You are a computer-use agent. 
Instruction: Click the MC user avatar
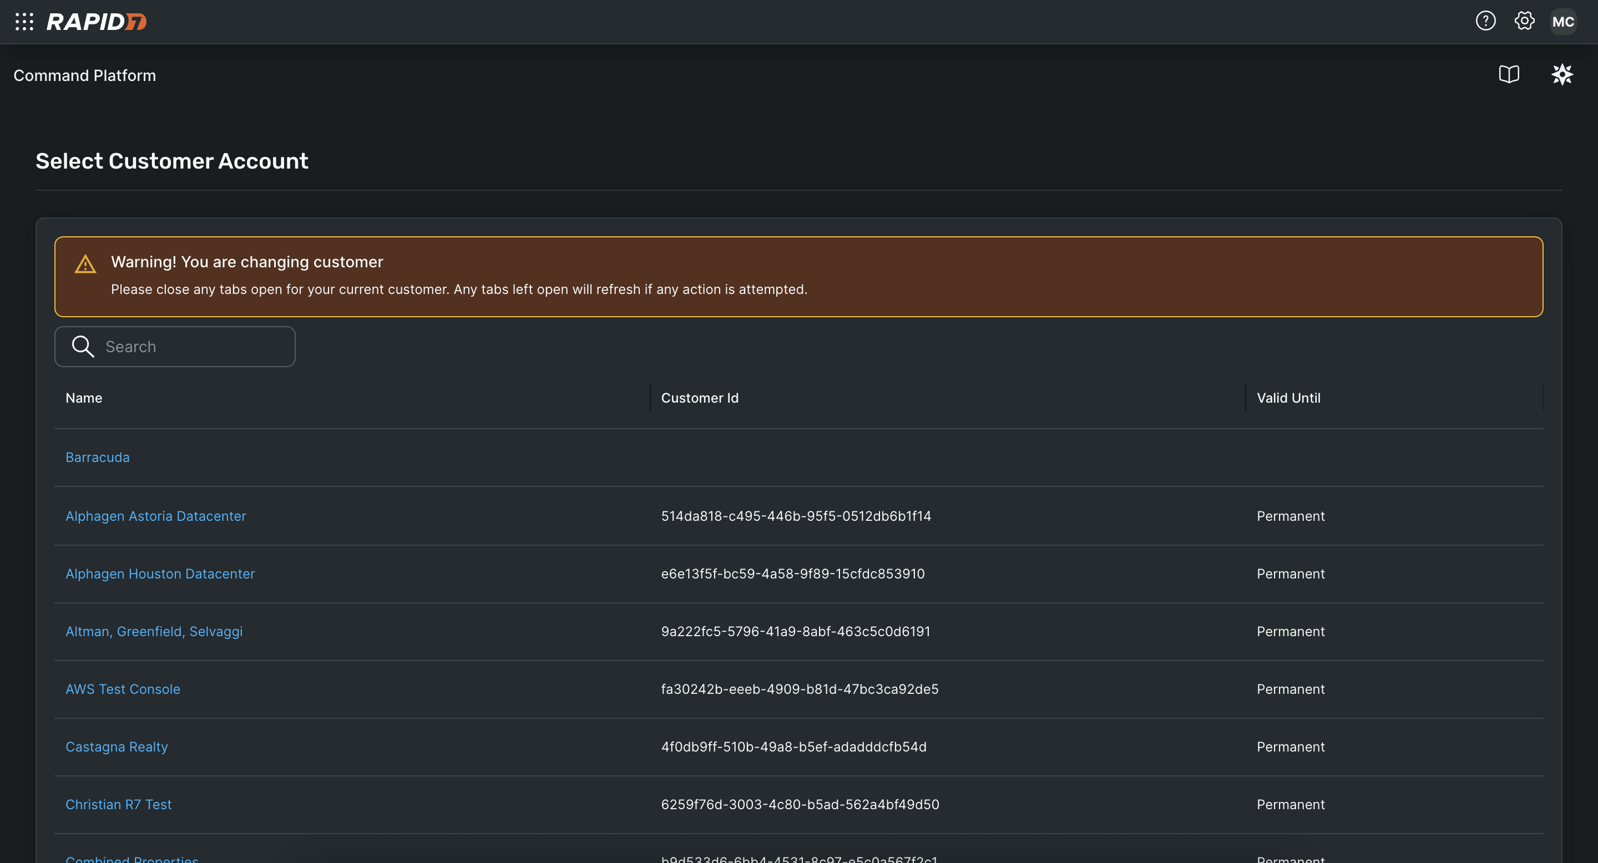1563,21
